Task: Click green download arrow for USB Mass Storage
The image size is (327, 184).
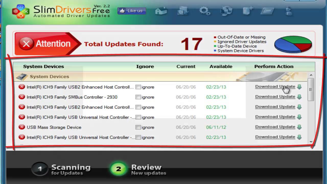Action: click(299, 127)
